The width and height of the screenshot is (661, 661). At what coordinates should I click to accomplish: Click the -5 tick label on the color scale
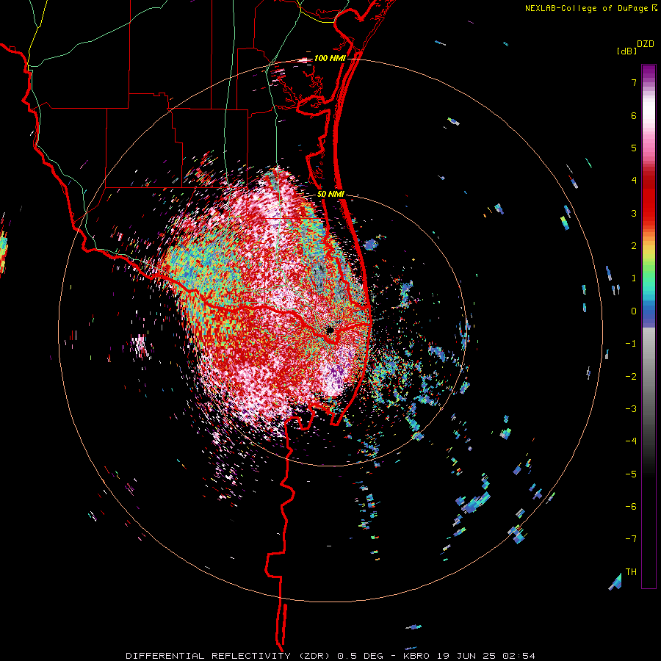click(x=631, y=474)
